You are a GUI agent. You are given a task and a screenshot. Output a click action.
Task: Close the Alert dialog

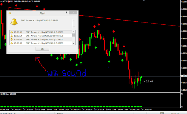click(73, 13)
